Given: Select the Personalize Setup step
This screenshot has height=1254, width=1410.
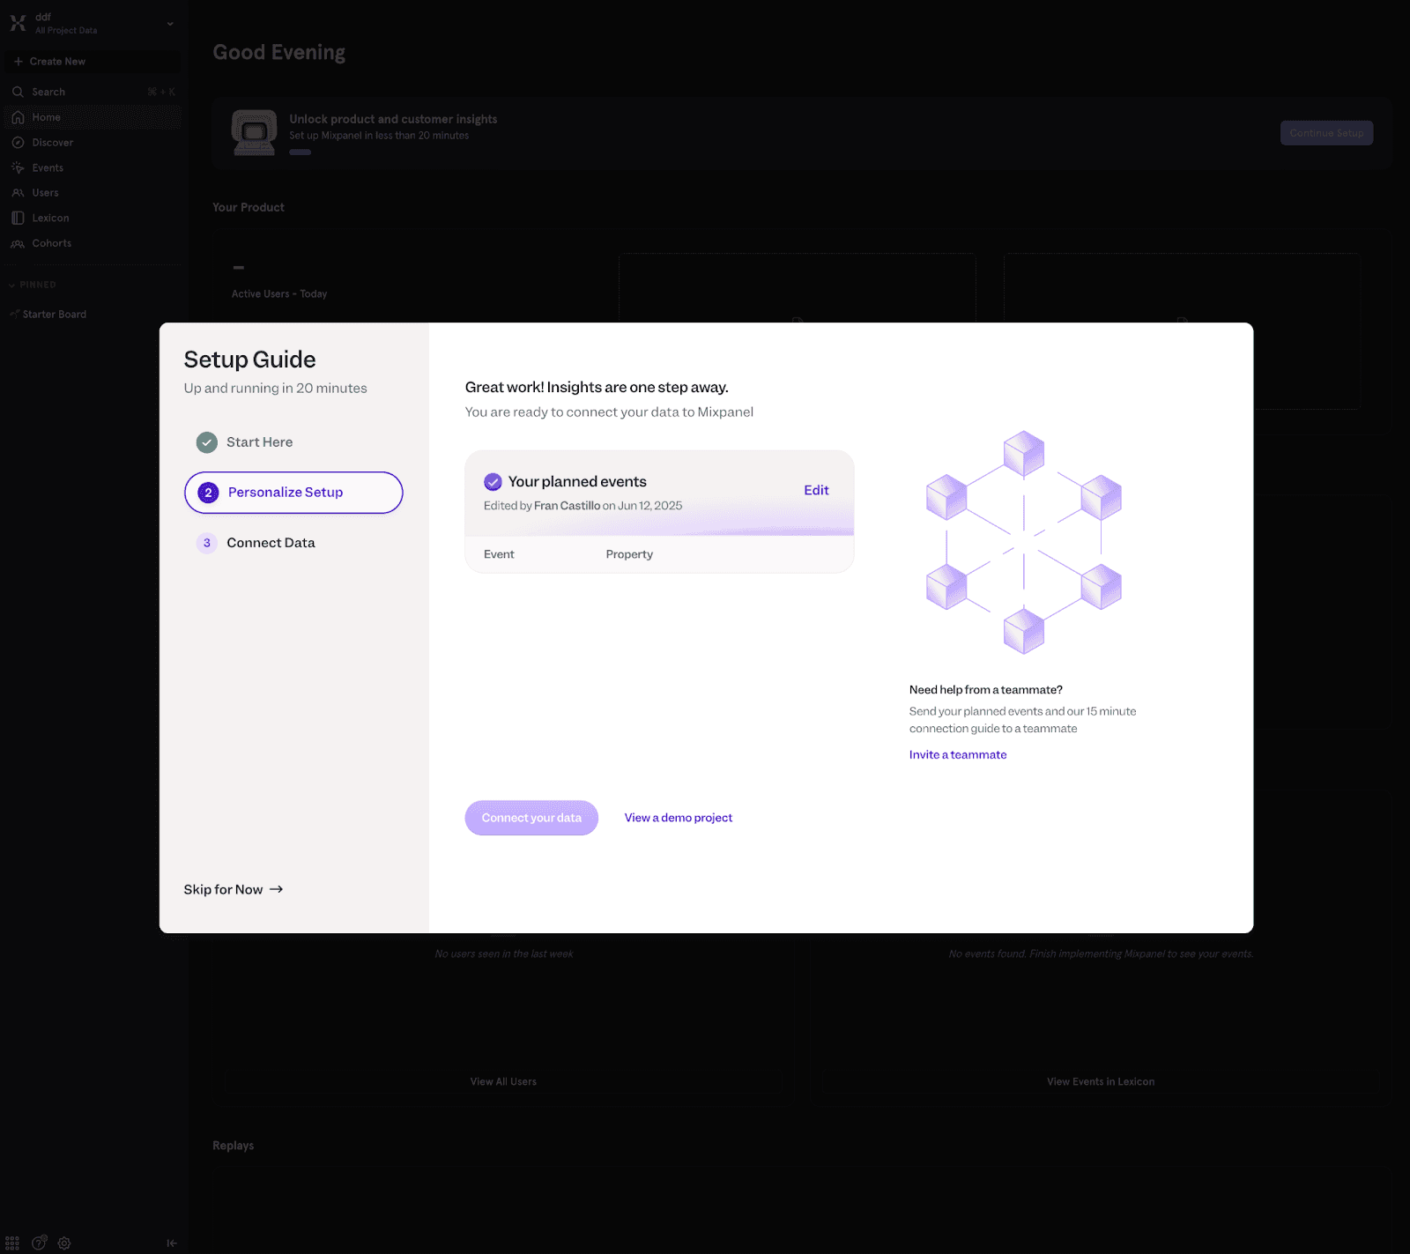Looking at the screenshot, I should tap(293, 493).
